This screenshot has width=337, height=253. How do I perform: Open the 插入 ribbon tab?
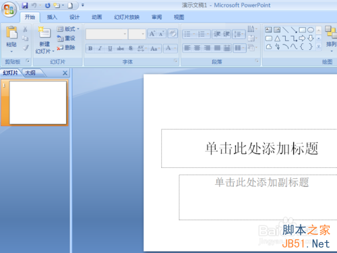coord(52,17)
